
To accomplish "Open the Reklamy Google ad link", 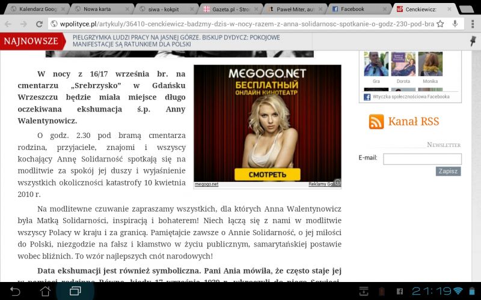I will click(321, 184).
